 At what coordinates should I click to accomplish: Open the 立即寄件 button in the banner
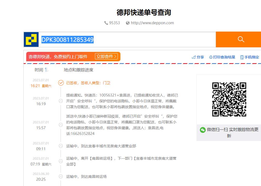pos(106,57)
